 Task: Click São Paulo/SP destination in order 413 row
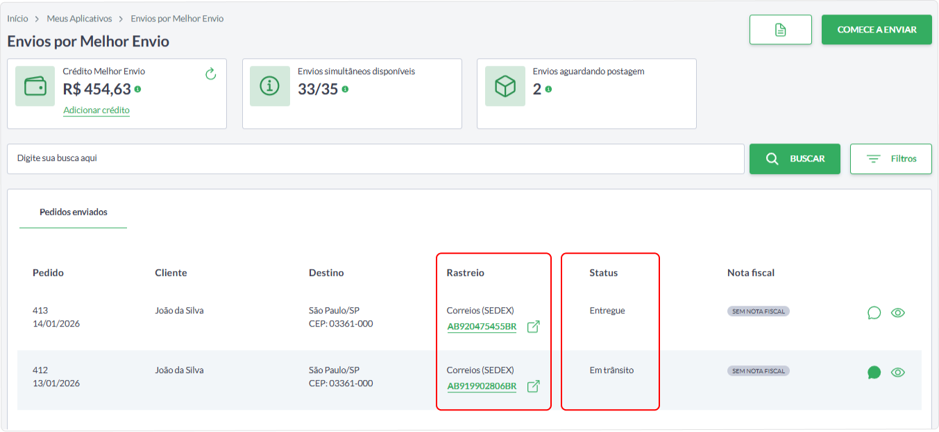click(x=334, y=311)
